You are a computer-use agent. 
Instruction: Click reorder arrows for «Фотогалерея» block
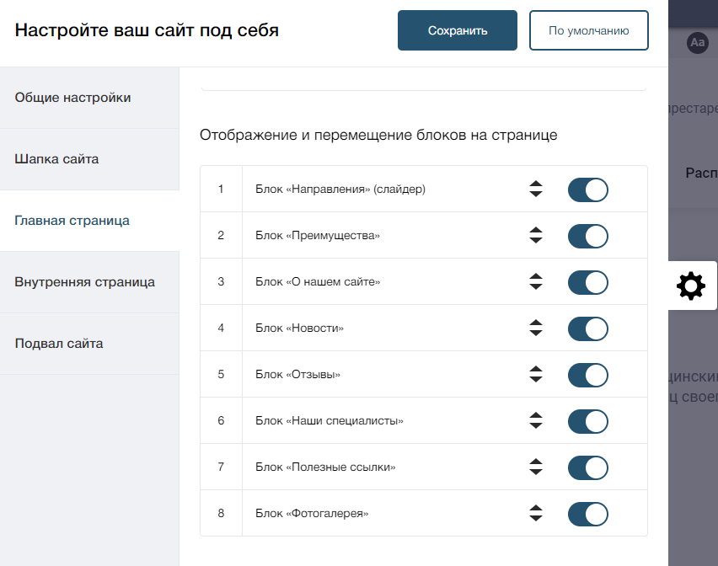click(x=536, y=513)
